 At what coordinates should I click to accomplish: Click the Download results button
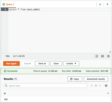pyautogui.click(x=96, y=79)
